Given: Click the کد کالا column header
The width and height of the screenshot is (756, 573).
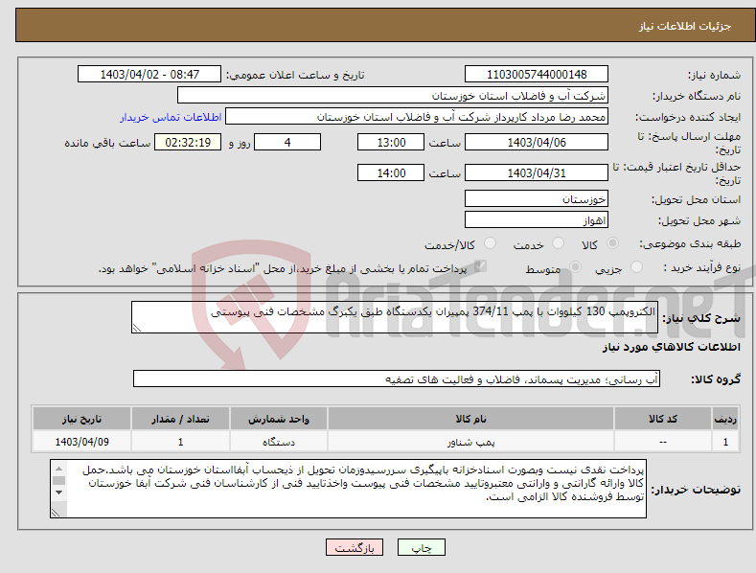Looking at the screenshot, I should 663,419.
